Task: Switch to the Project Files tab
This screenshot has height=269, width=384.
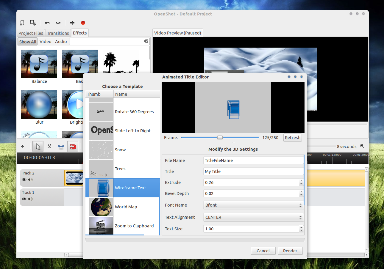Action: [31, 33]
